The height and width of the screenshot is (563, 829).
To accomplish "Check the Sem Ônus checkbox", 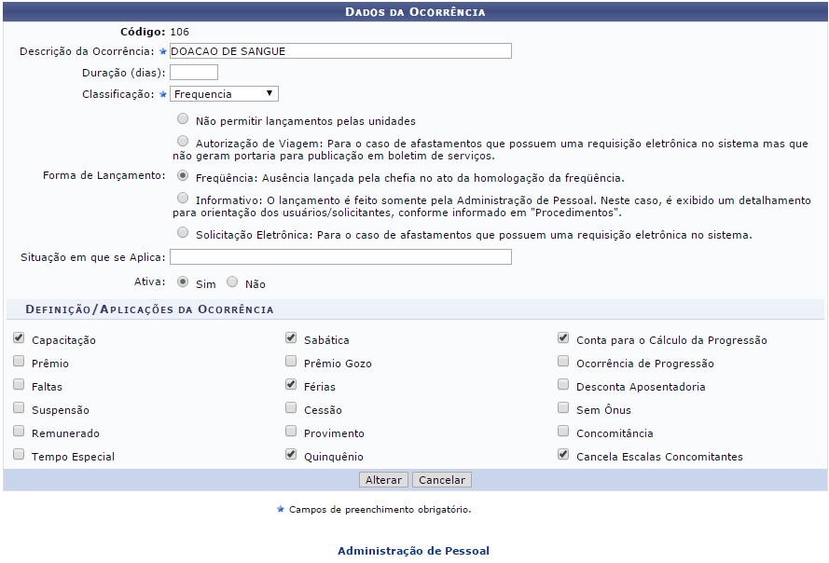I will coord(563,408).
